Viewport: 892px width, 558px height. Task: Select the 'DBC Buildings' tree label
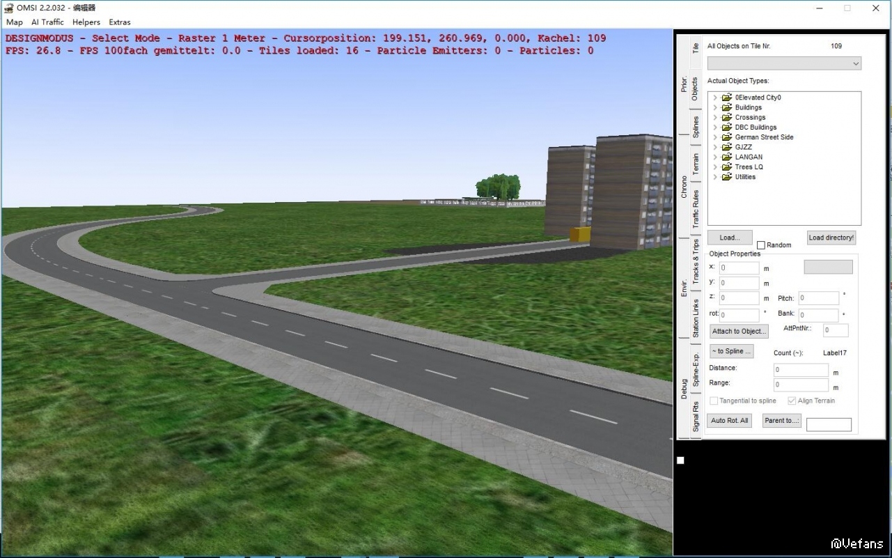(x=756, y=127)
